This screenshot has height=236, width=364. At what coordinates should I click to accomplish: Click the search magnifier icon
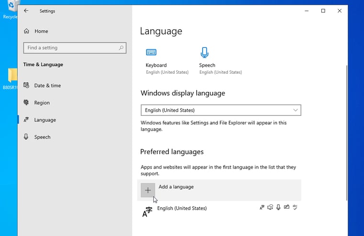tap(121, 48)
